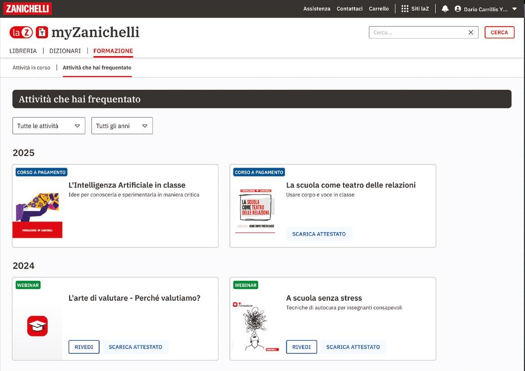Viewport: 525px width, 371px height.
Task: Download attestato for L'arte di valutare
Action: click(135, 347)
